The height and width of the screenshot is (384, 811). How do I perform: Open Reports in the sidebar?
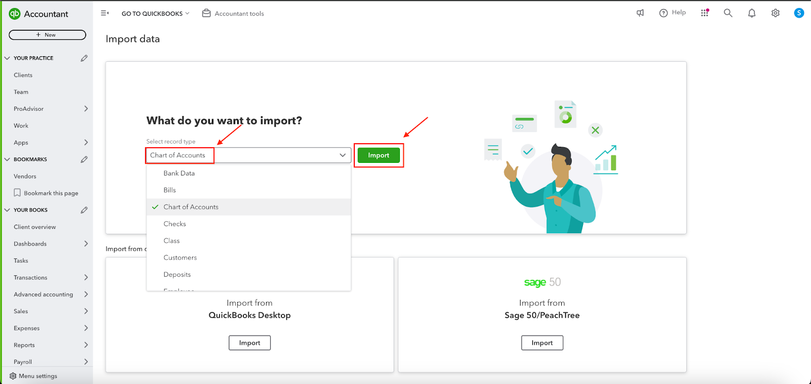pos(24,345)
